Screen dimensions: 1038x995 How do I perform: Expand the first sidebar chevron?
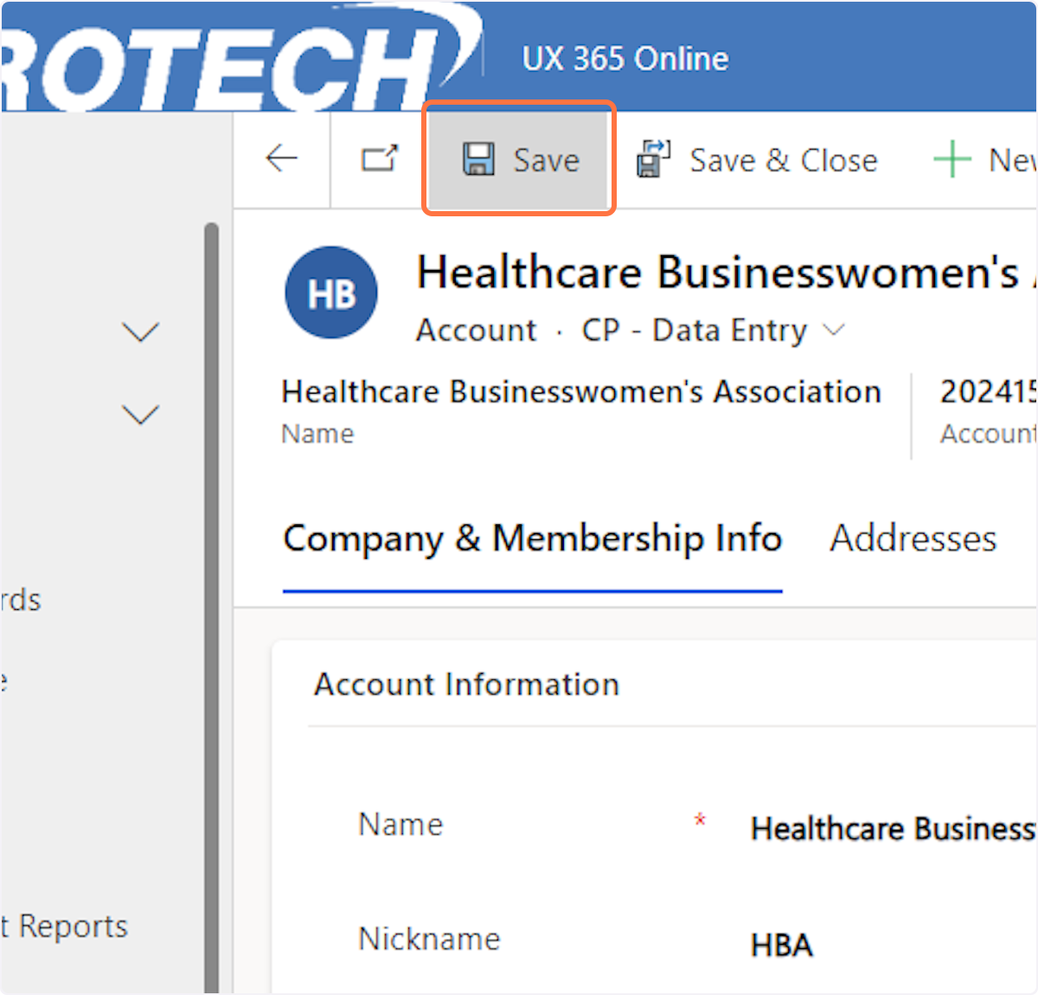pos(141,332)
